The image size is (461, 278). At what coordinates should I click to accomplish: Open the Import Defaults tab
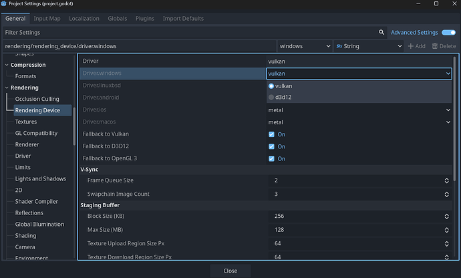[x=182, y=18]
